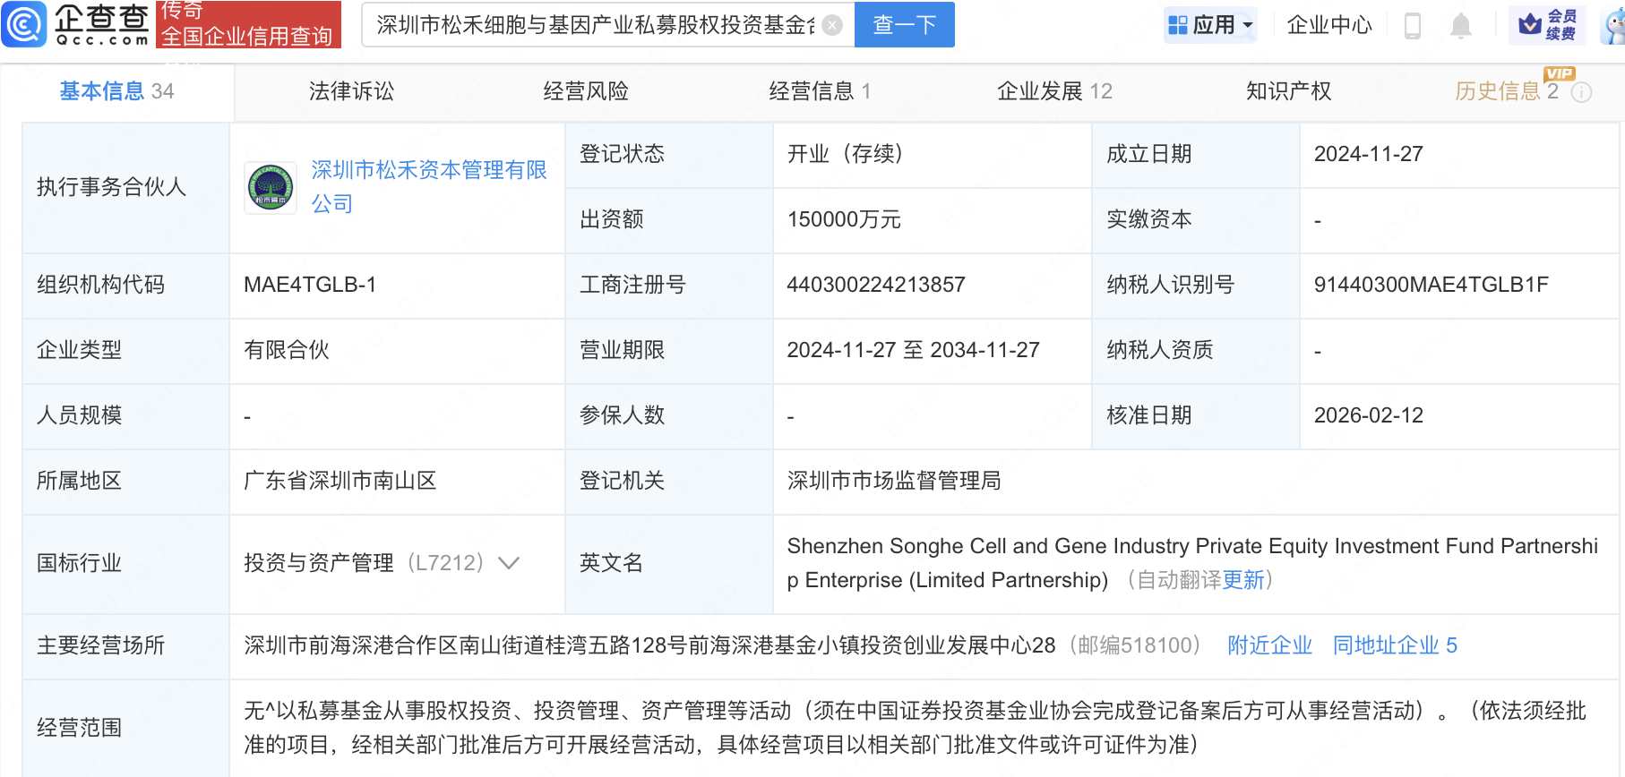The height and width of the screenshot is (777, 1625).
Task: Click the search input field
Action: [x=594, y=25]
